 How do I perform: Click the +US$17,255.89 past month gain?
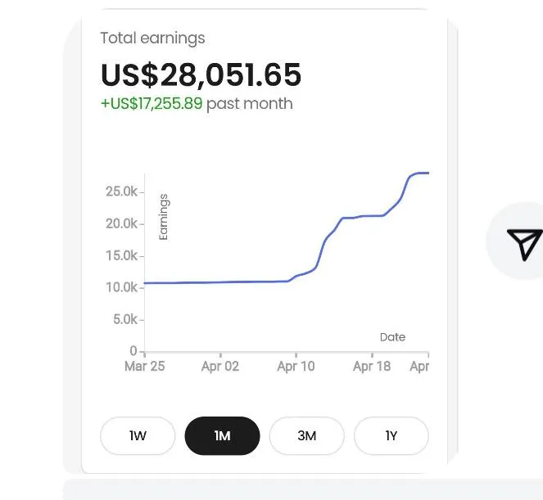(152, 103)
